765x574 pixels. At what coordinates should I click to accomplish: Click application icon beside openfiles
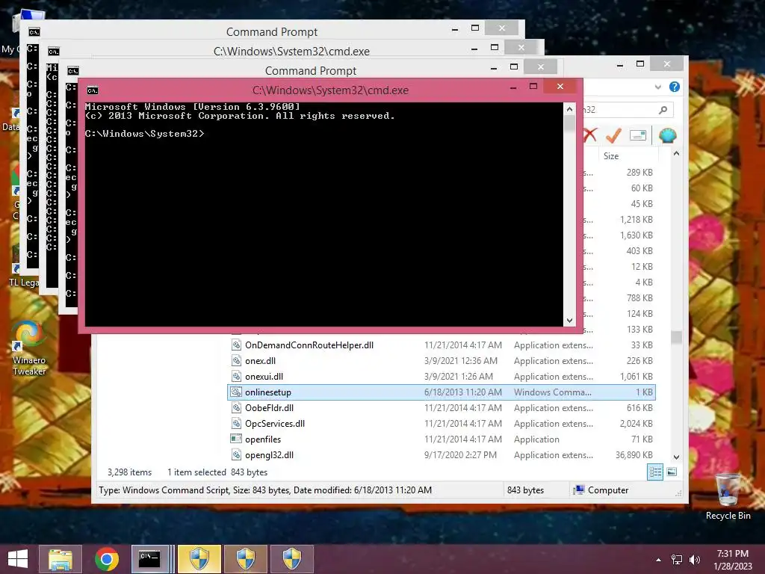(x=236, y=439)
